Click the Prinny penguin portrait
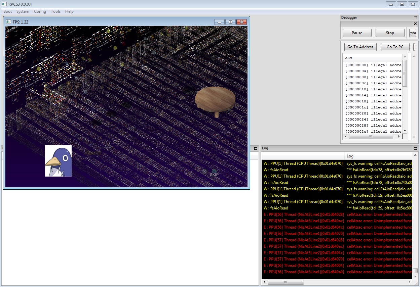This screenshot has width=420, height=287. tap(58, 161)
